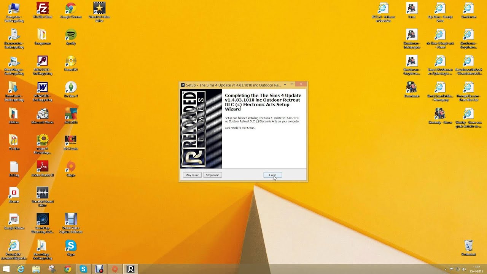Select the Adobe Photoshop desktop icon

[42, 144]
